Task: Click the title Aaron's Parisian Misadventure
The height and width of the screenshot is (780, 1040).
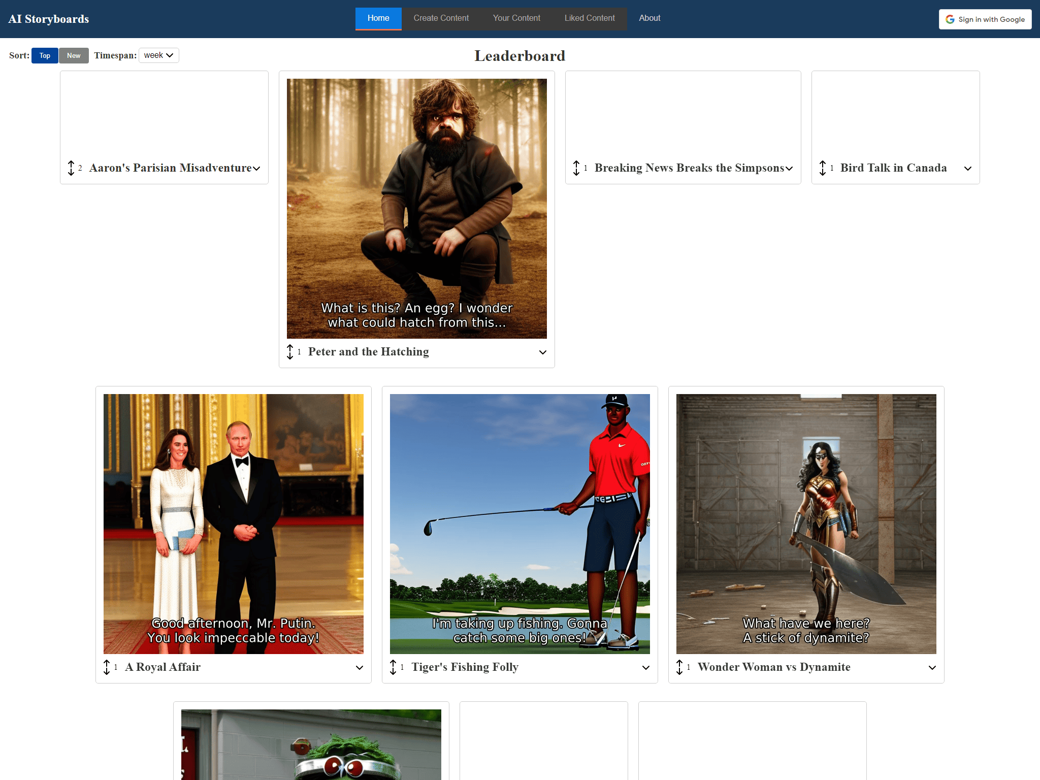Action: point(171,168)
